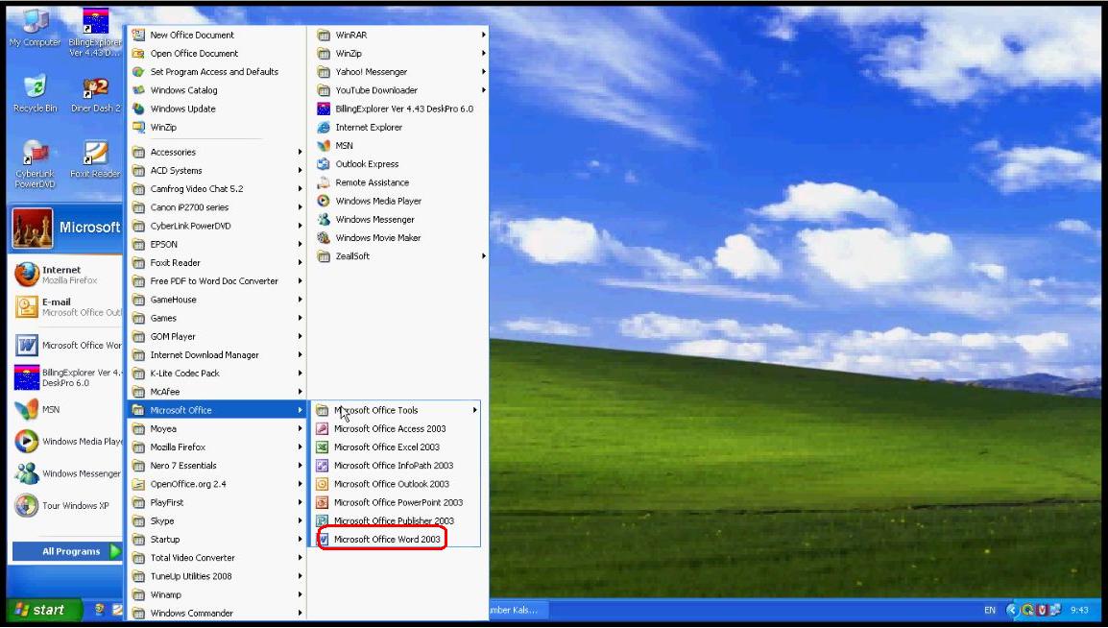Click the Outlook Express icon
Viewport: 1108px width, 628px height.
[x=324, y=164]
